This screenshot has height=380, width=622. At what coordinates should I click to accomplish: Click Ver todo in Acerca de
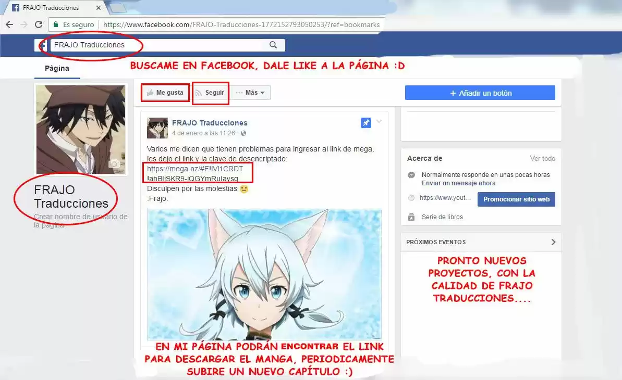click(x=542, y=158)
